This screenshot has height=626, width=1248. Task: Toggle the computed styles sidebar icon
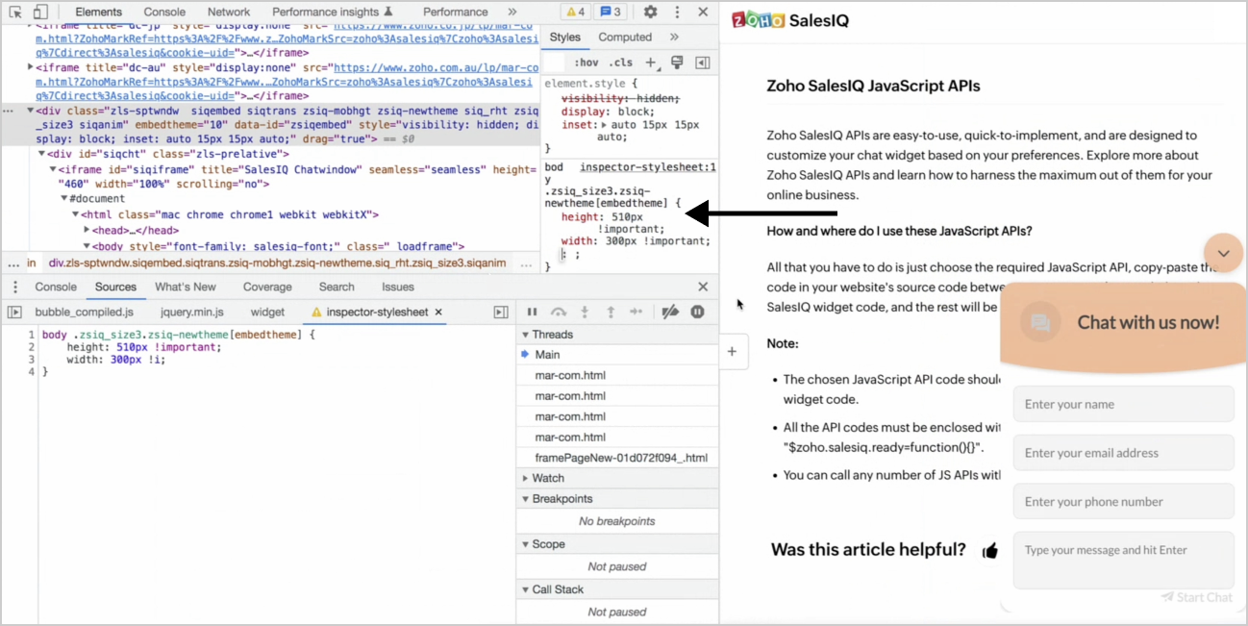point(703,63)
